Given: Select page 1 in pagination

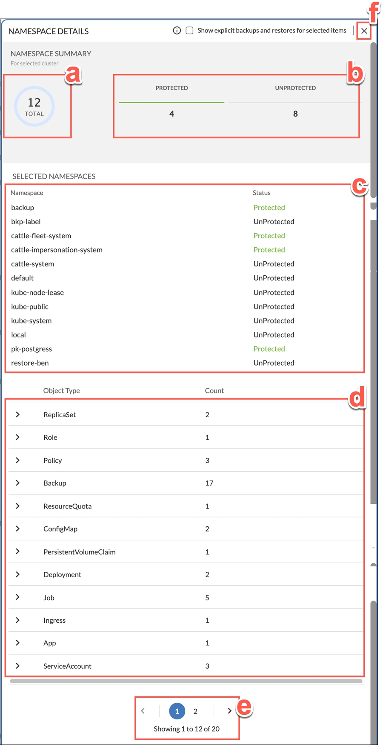Looking at the screenshot, I should (177, 711).
